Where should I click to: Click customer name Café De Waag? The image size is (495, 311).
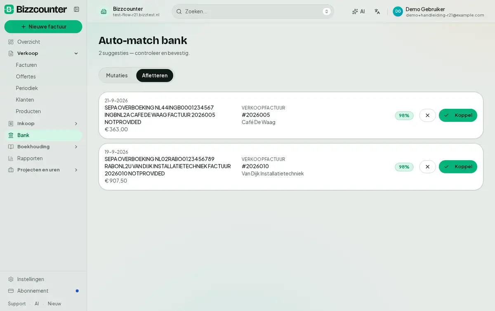tap(259, 122)
